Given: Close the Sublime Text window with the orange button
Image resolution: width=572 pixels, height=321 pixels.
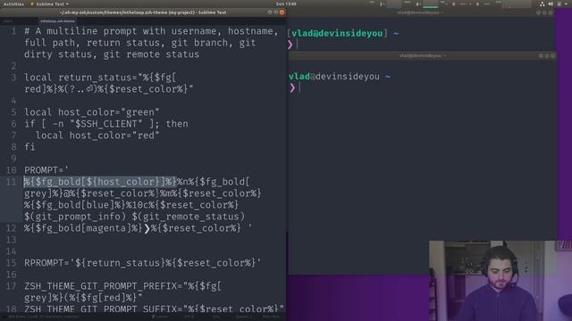Looking at the screenshot, I should [282, 12].
